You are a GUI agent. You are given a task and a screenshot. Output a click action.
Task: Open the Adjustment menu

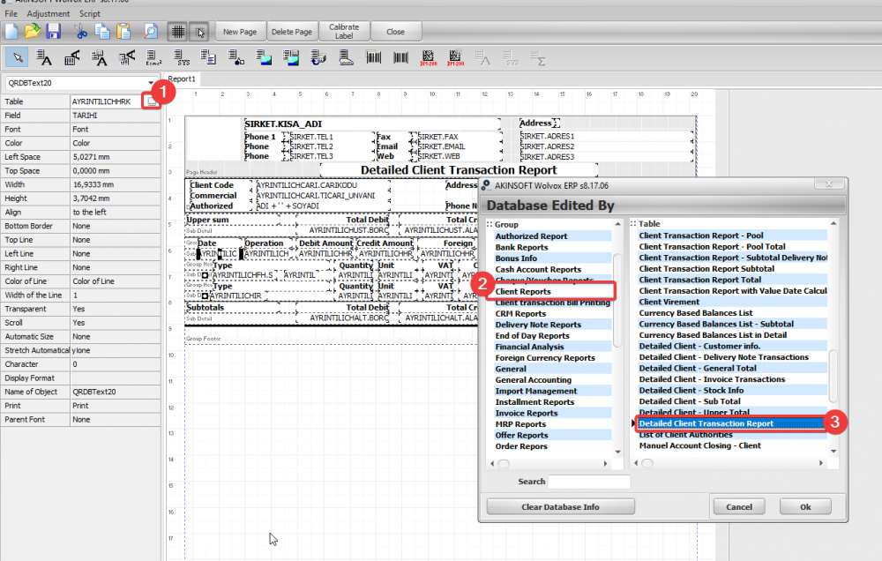pyautogui.click(x=49, y=13)
